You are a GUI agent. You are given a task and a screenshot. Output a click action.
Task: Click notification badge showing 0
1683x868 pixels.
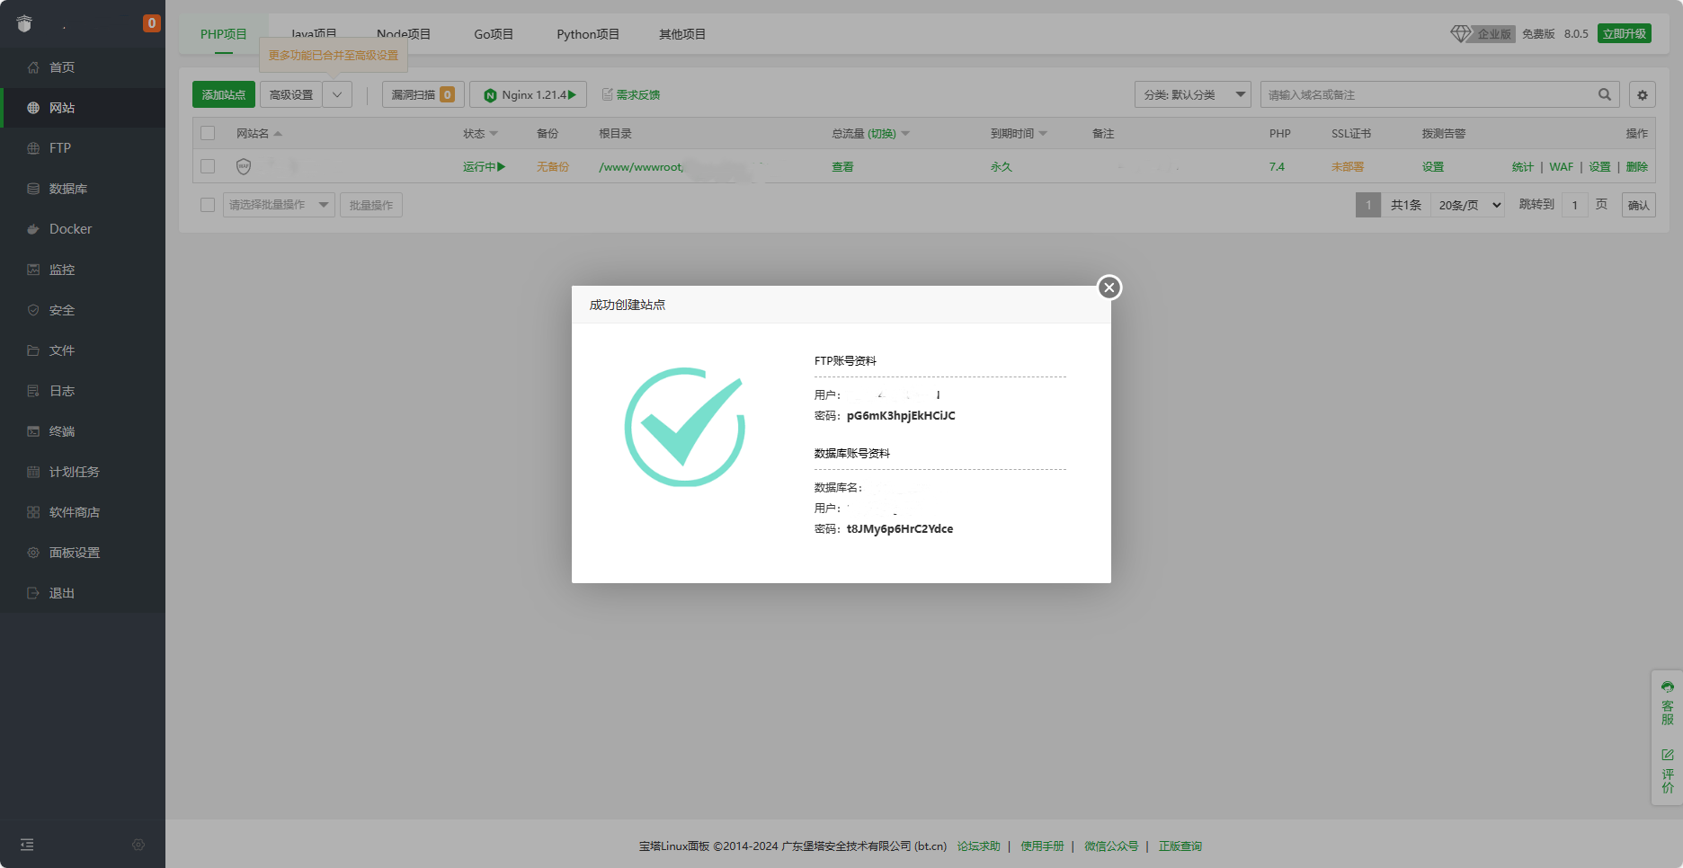point(151,23)
